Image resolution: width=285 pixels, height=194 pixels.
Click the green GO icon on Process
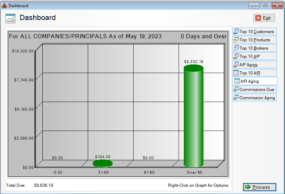click(x=247, y=187)
